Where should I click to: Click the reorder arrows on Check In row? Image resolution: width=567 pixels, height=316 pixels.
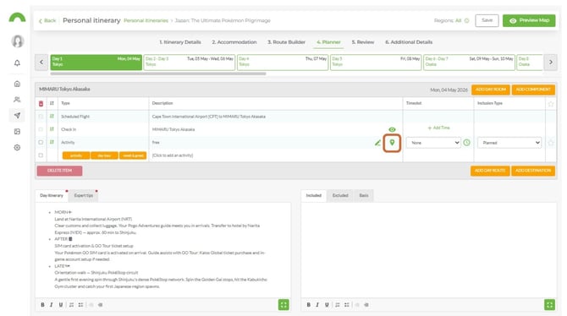52,129
